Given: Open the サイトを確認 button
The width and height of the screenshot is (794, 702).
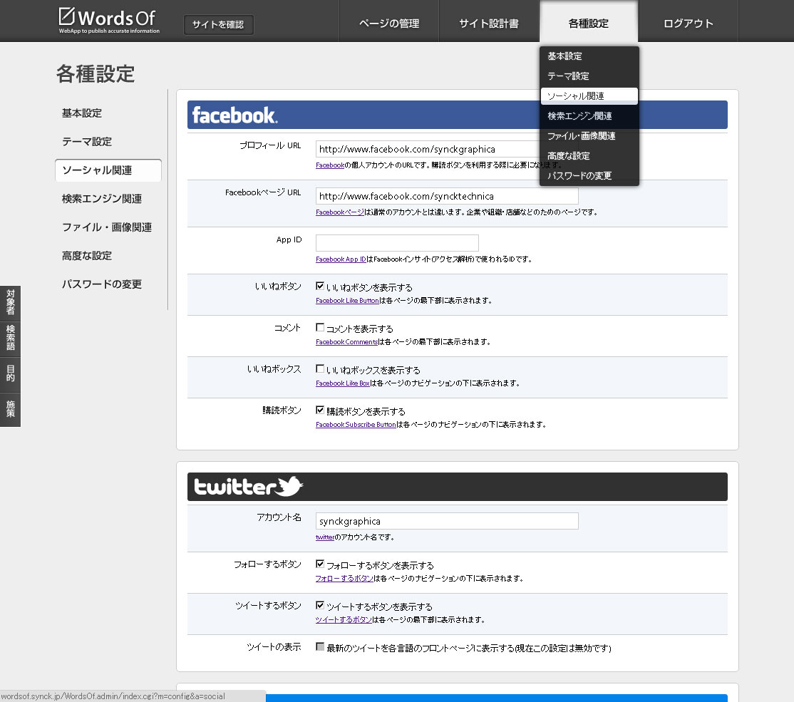Looking at the screenshot, I should pyautogui.click(x=218, y=24).
